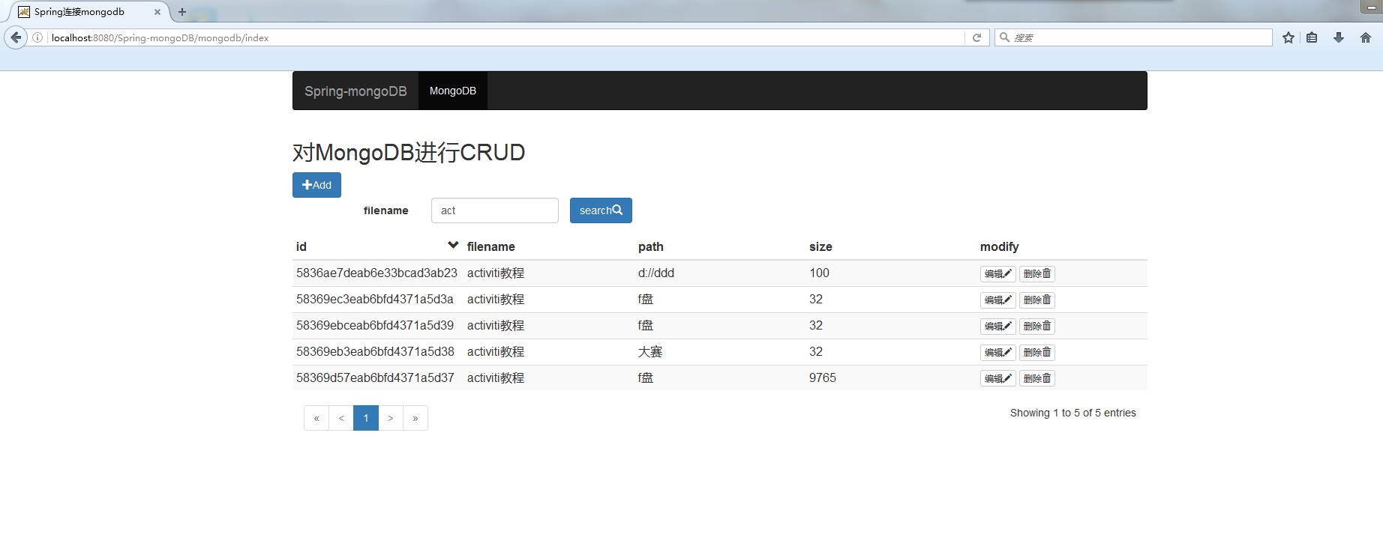Edit the row with id 58369ec3eab6bfd4371a5d3a

997,300
